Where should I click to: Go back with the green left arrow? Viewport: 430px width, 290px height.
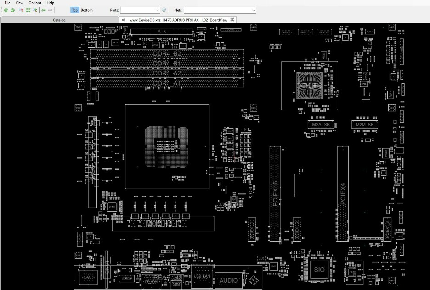43,10
